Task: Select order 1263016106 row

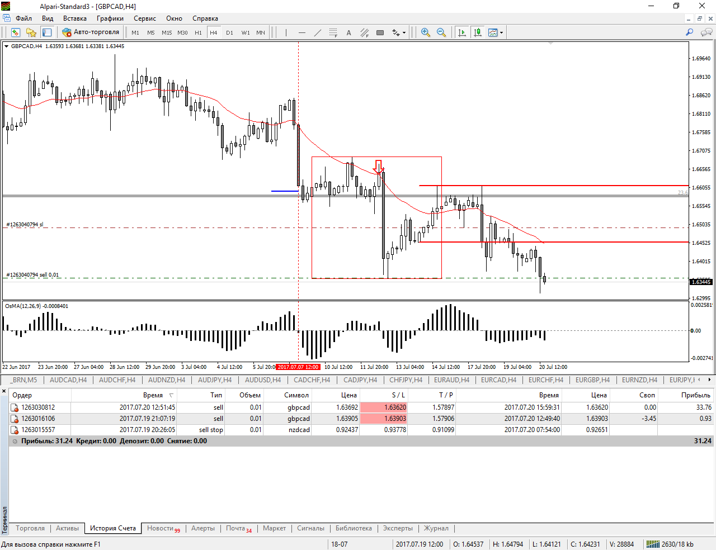Action: tap(361, 419)
